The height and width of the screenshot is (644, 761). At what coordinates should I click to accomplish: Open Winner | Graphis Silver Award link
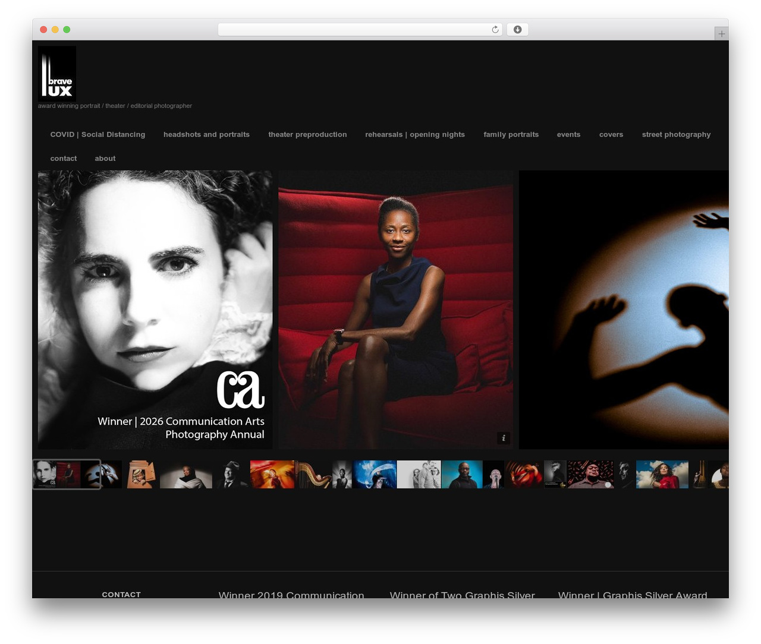point(633,595)
